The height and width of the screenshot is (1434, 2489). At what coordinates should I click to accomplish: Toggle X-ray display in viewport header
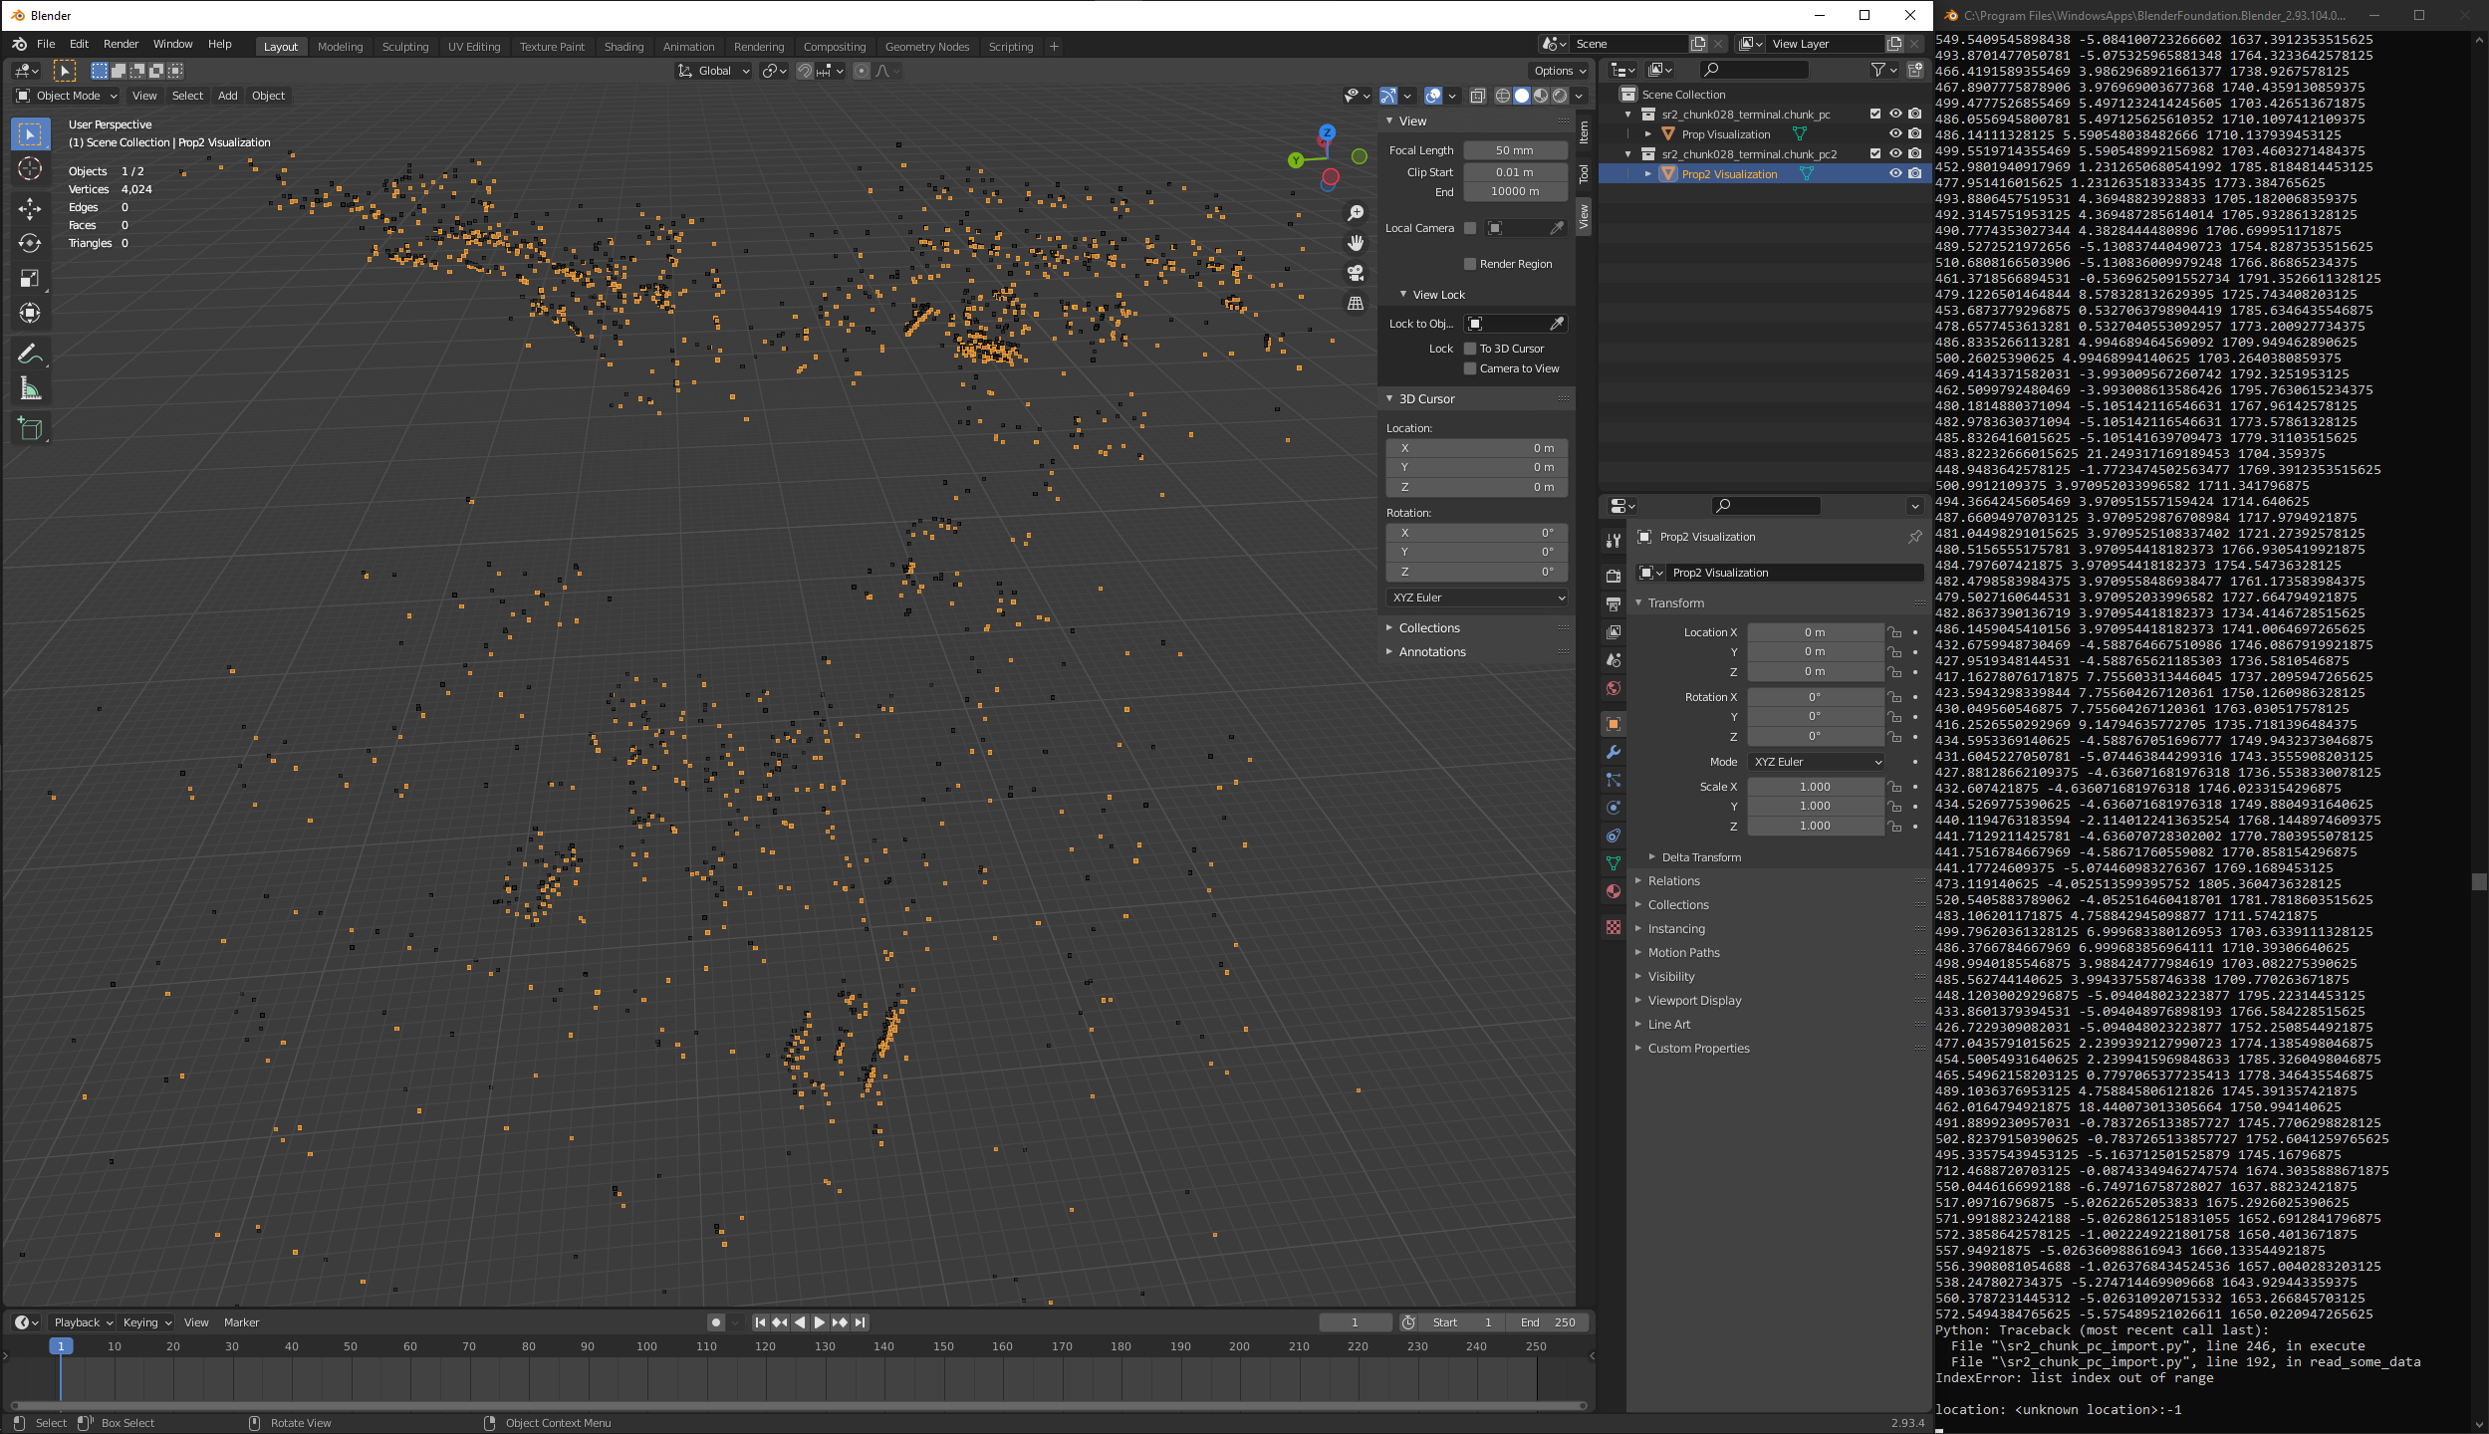click(1478, 96)
